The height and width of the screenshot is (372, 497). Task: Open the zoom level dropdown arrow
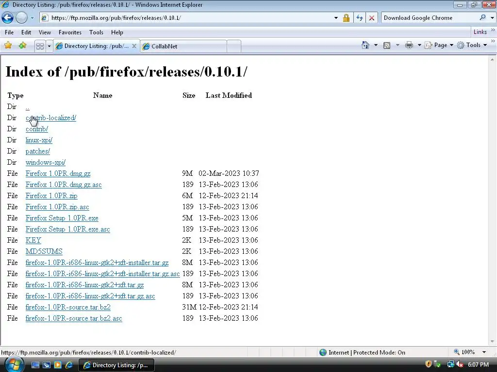[484, 352]
